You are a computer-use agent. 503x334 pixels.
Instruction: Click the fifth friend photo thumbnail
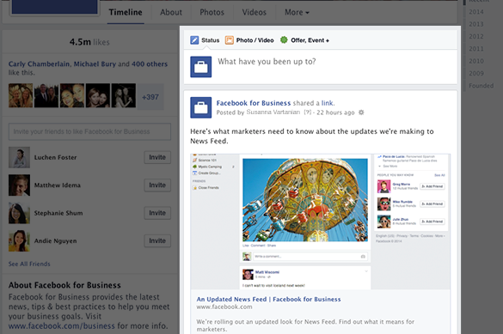point(123,95)
